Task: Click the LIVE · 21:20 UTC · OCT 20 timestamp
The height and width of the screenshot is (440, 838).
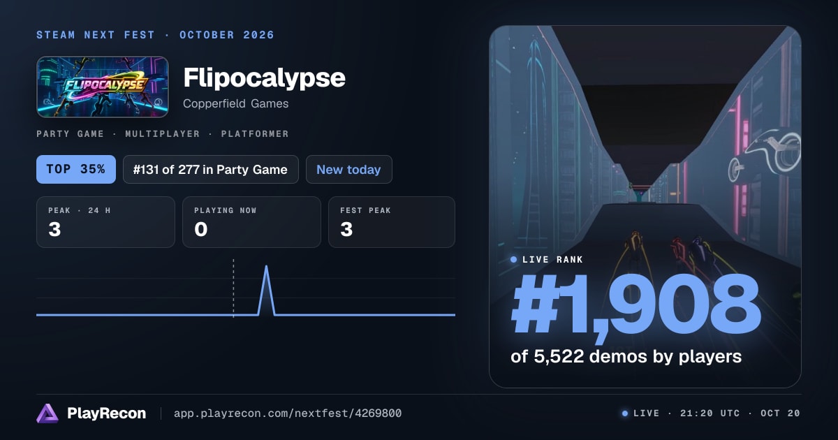Action: pos(716,413)
